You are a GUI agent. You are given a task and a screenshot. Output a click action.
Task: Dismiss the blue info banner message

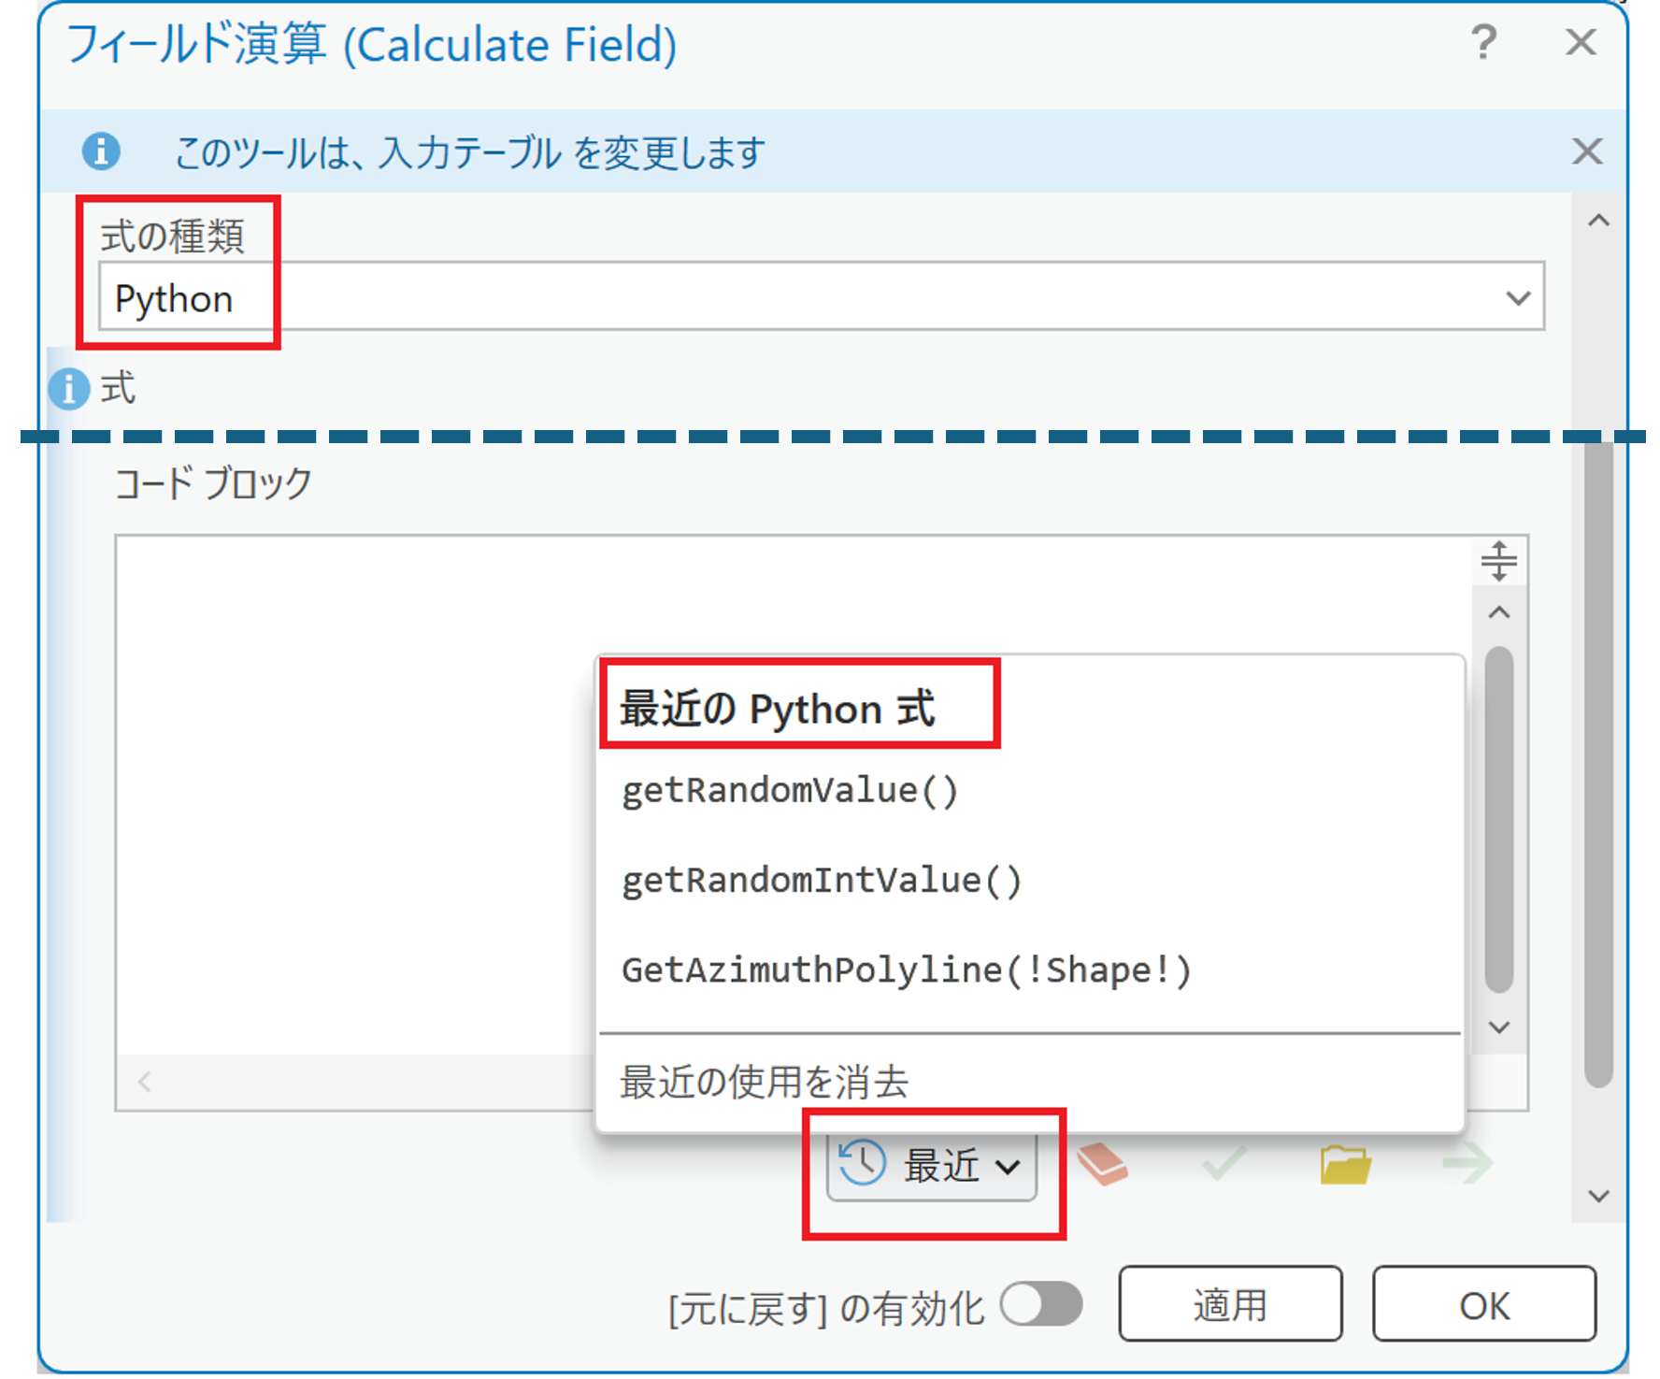[x=1586, y=151]
